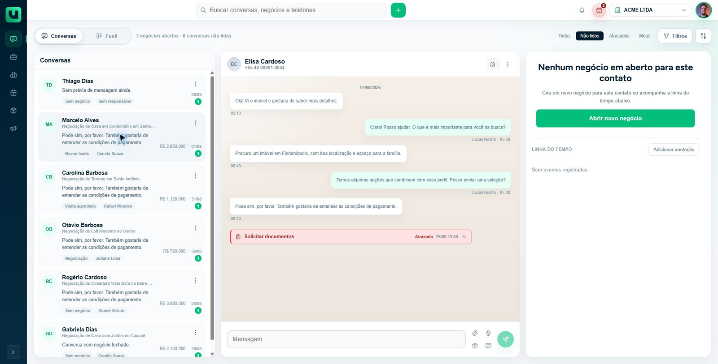Click the paperclip attachment icon

pyautogui.click(x=475, y=333)
